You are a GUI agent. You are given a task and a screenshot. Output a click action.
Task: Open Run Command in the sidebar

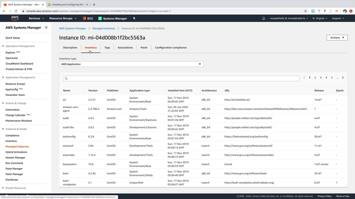point(14,163)
